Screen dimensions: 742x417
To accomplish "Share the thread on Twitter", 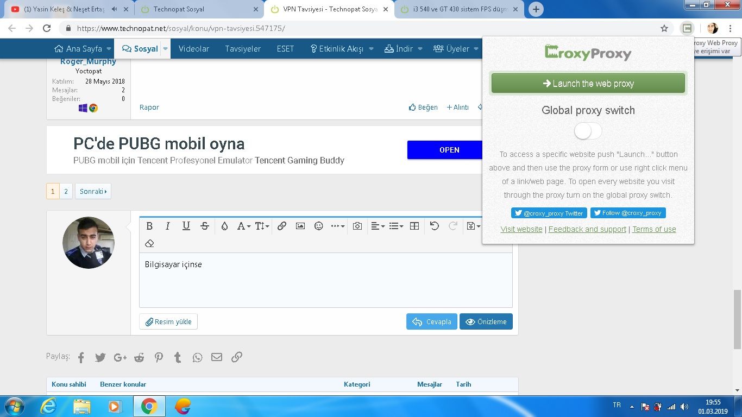I will 100,357.
